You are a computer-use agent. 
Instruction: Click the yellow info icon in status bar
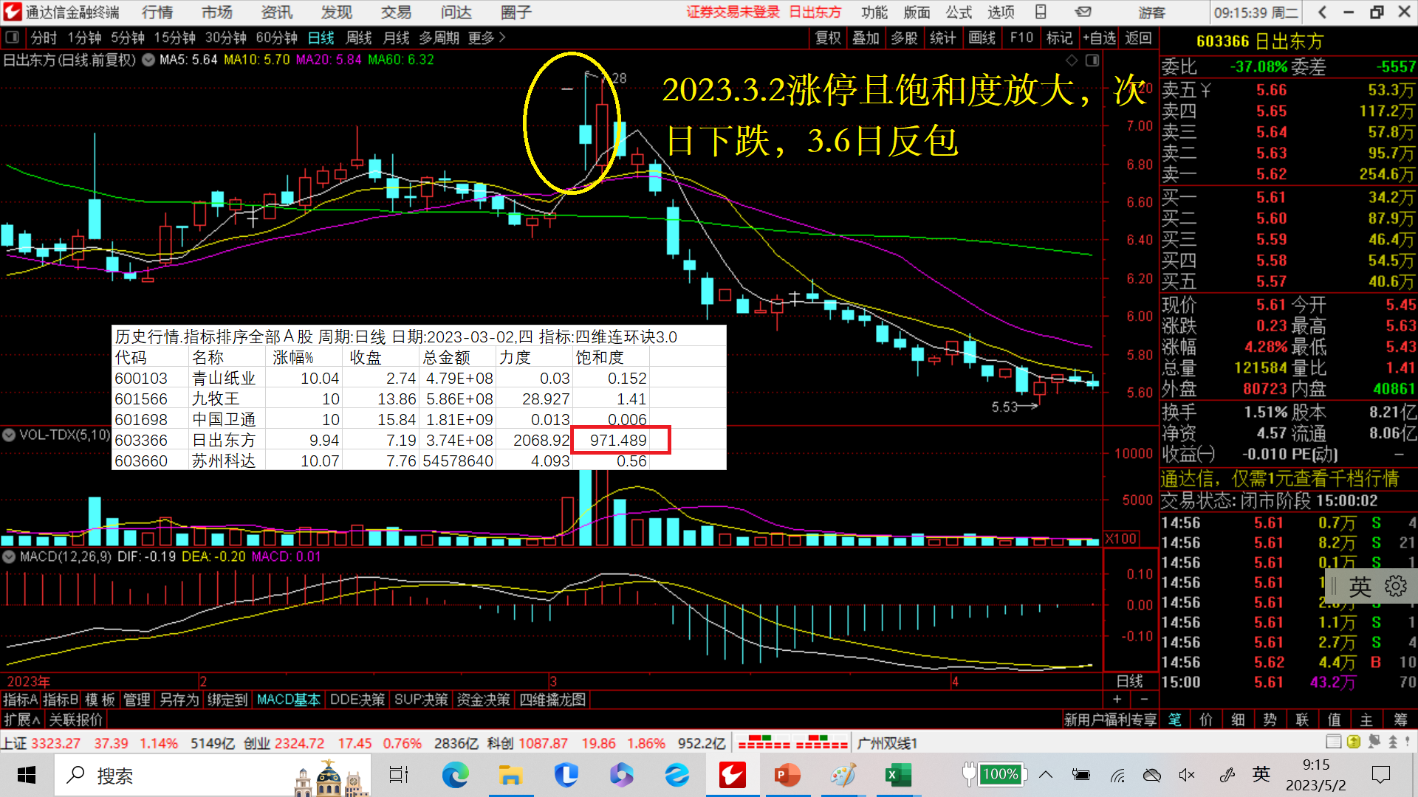pos(1353,742)
